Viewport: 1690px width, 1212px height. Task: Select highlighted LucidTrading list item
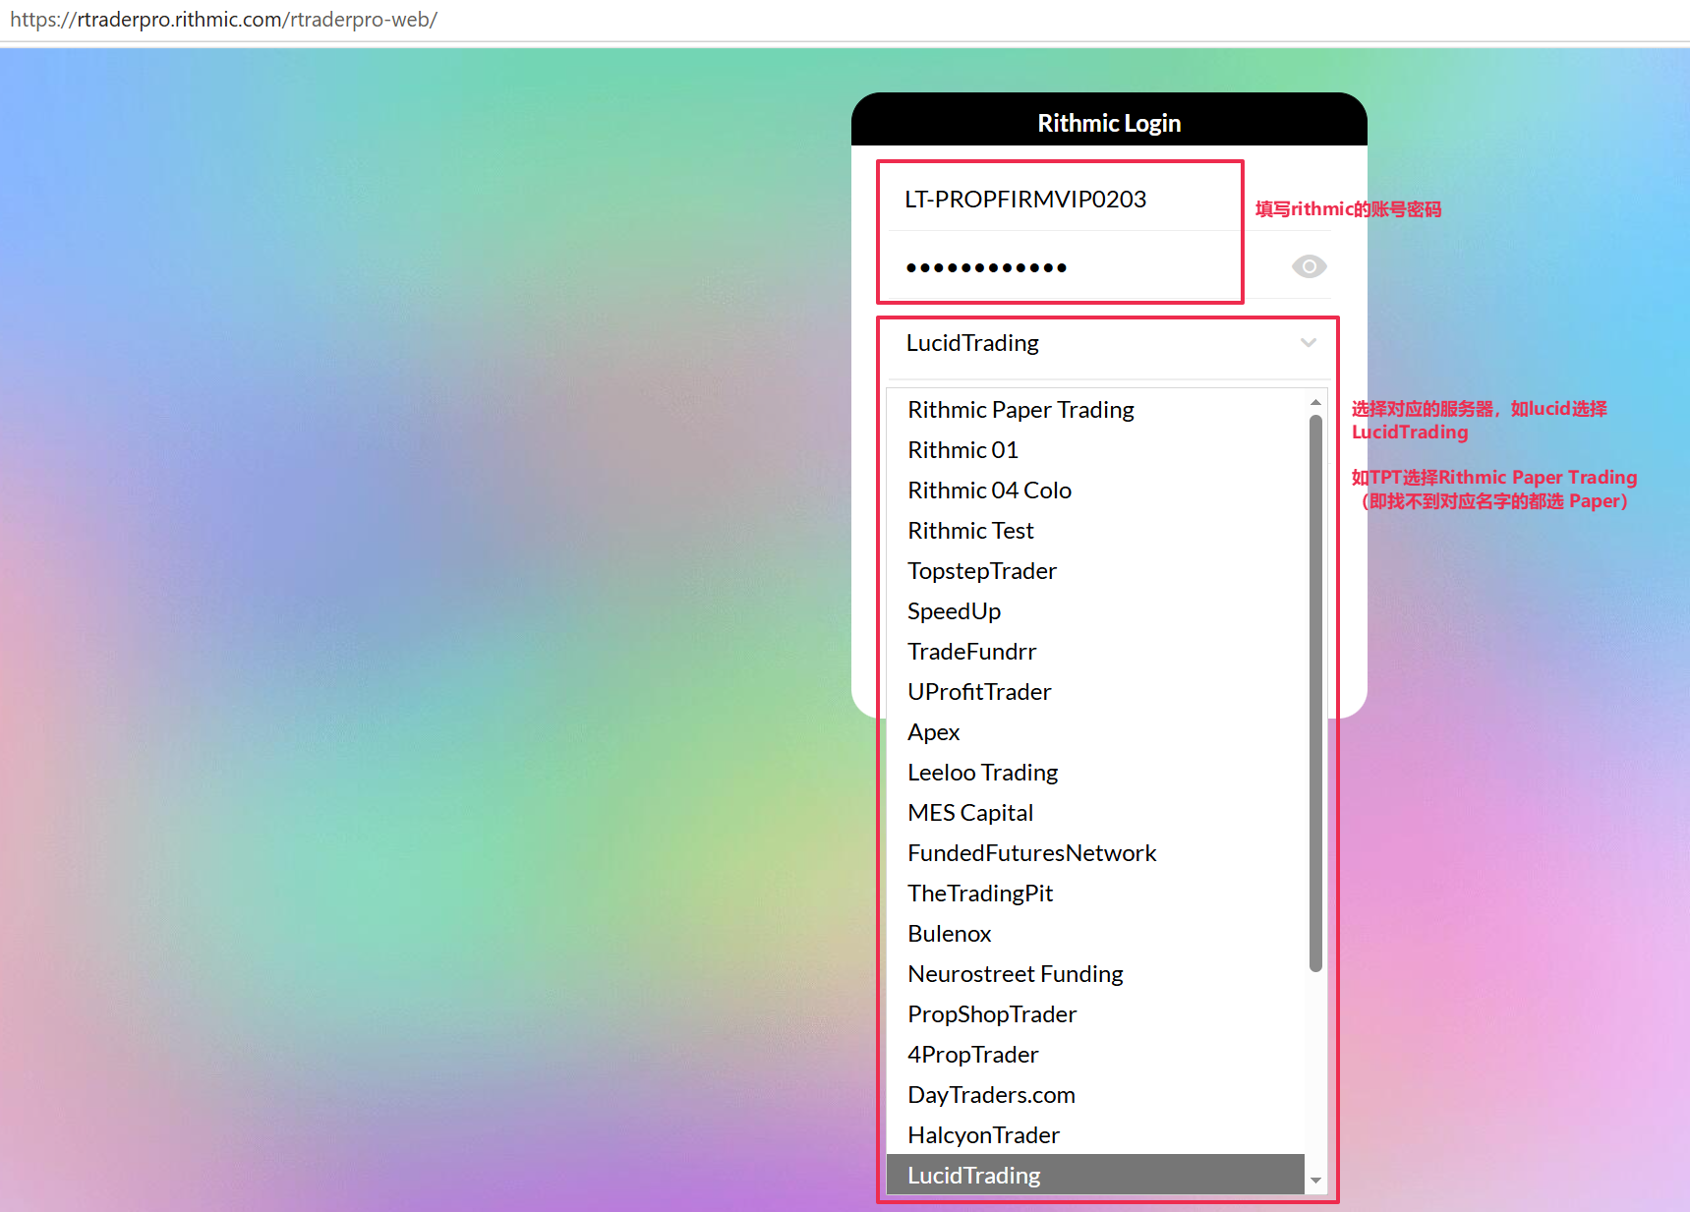coord(1095,1176)
